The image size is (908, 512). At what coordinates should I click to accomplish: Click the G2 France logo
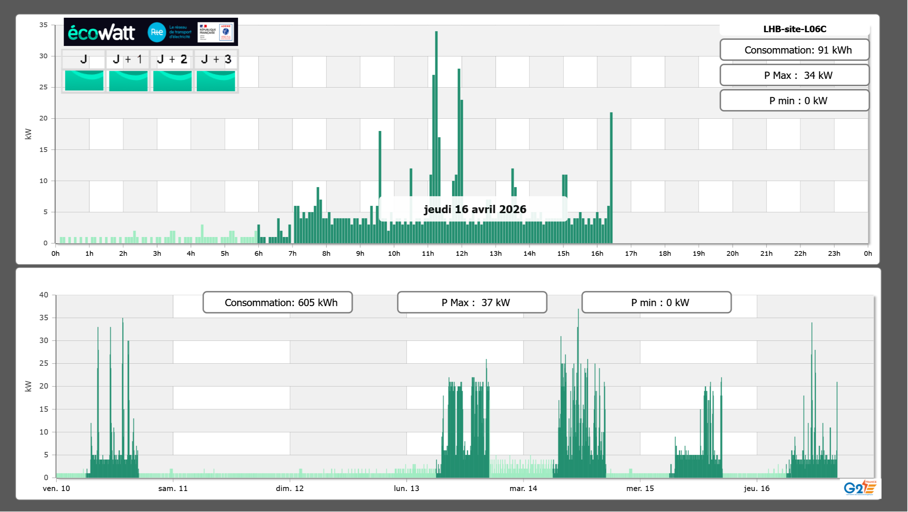[x=860, y=488]
